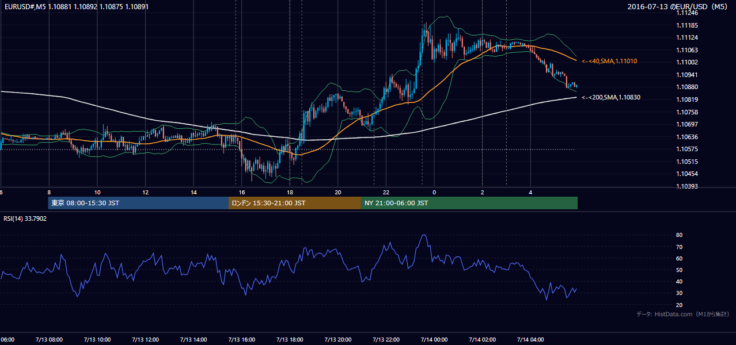Screen dimensions: 736x345
Task: Click RSI scale value 70
Action: point(680,247)
